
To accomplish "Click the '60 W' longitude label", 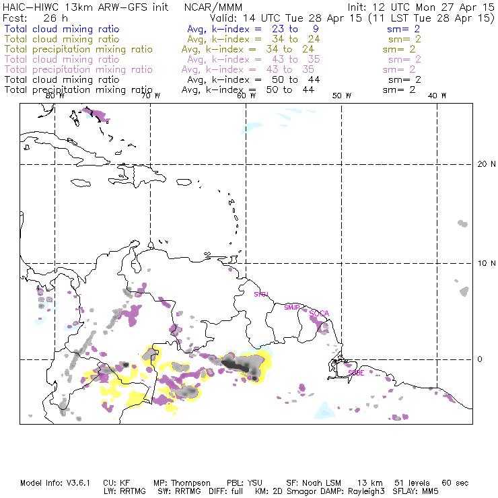I will point(246,96).
